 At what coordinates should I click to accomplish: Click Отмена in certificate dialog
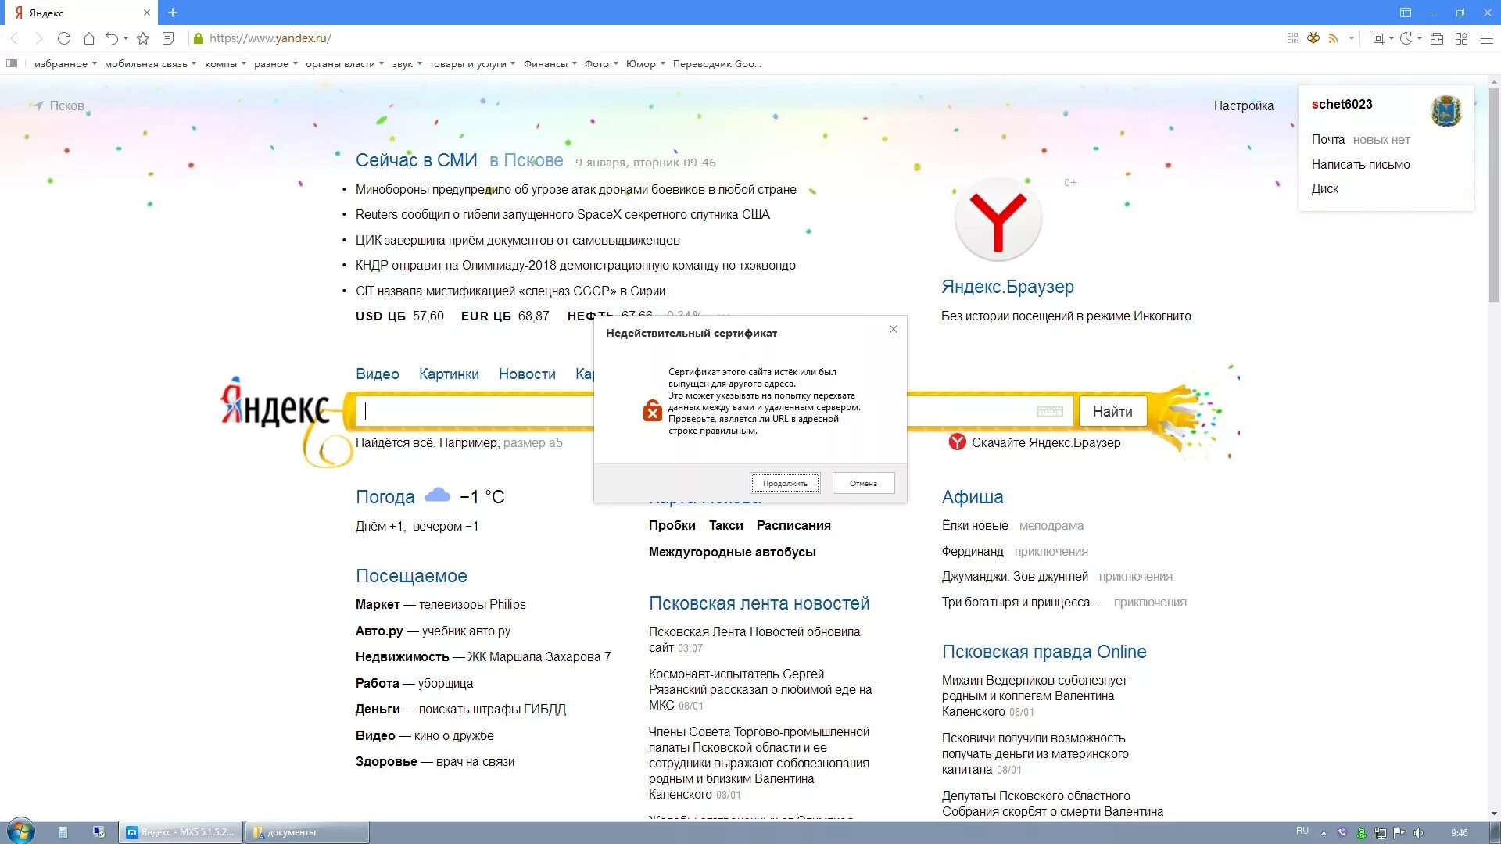[863, 483]
